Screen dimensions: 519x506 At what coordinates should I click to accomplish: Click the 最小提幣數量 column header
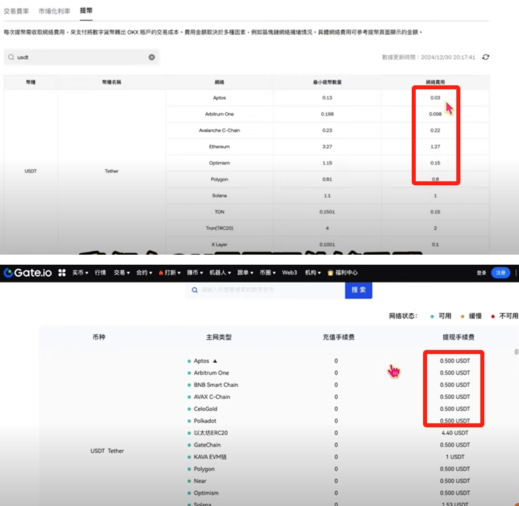(327, 82)
